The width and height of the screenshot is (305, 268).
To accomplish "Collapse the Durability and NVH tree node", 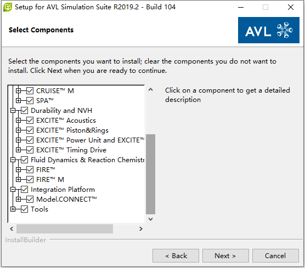I will (x=13, y=111).
